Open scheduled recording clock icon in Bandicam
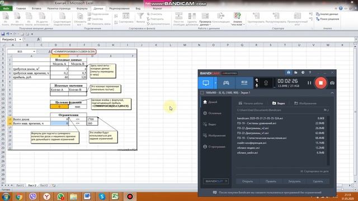Screen dimensions: 358x201 coord(303,73)
